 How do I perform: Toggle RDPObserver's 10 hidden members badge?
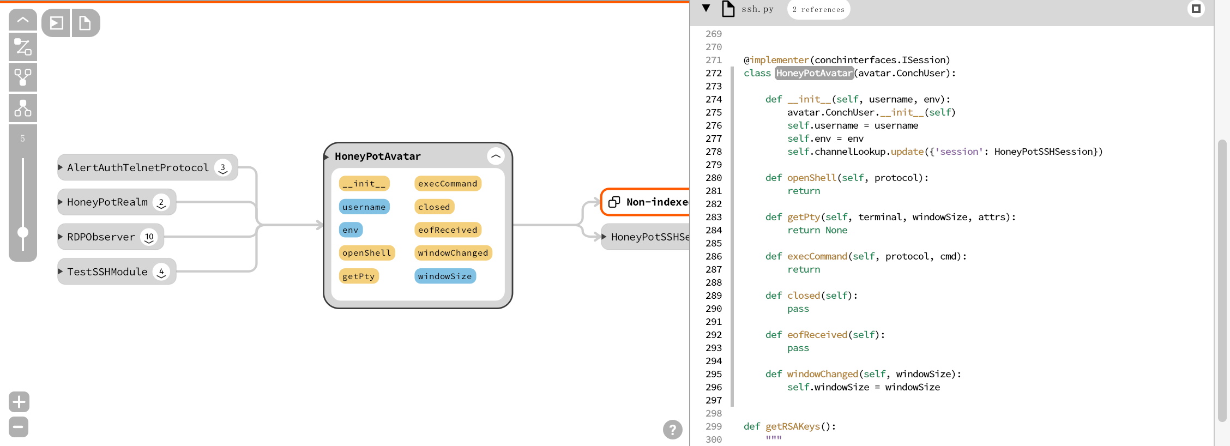click(149, 237)
